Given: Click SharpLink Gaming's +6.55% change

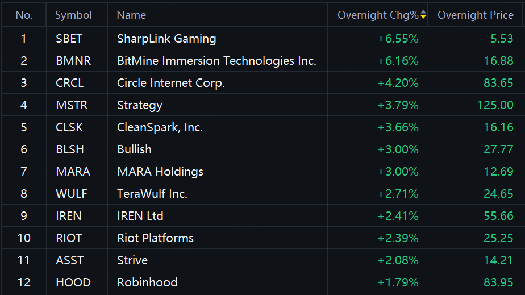Looking at the screenshot, I should [x=398, y=39].
